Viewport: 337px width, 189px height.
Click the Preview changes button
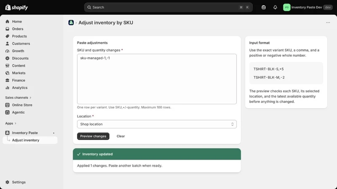pos(93,136)
